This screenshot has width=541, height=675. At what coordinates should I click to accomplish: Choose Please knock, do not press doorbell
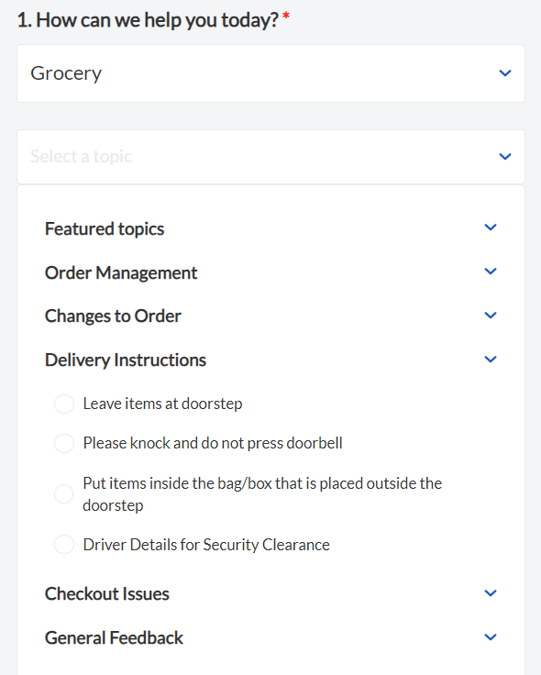coord(64,443)
